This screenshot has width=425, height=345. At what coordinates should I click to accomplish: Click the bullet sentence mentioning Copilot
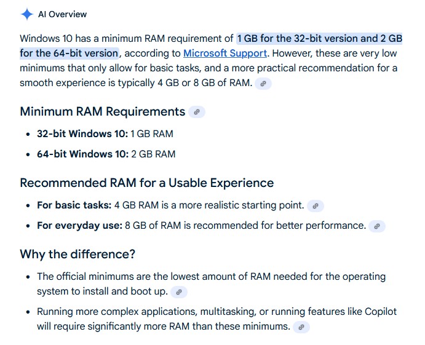click(x=216, y=311)
